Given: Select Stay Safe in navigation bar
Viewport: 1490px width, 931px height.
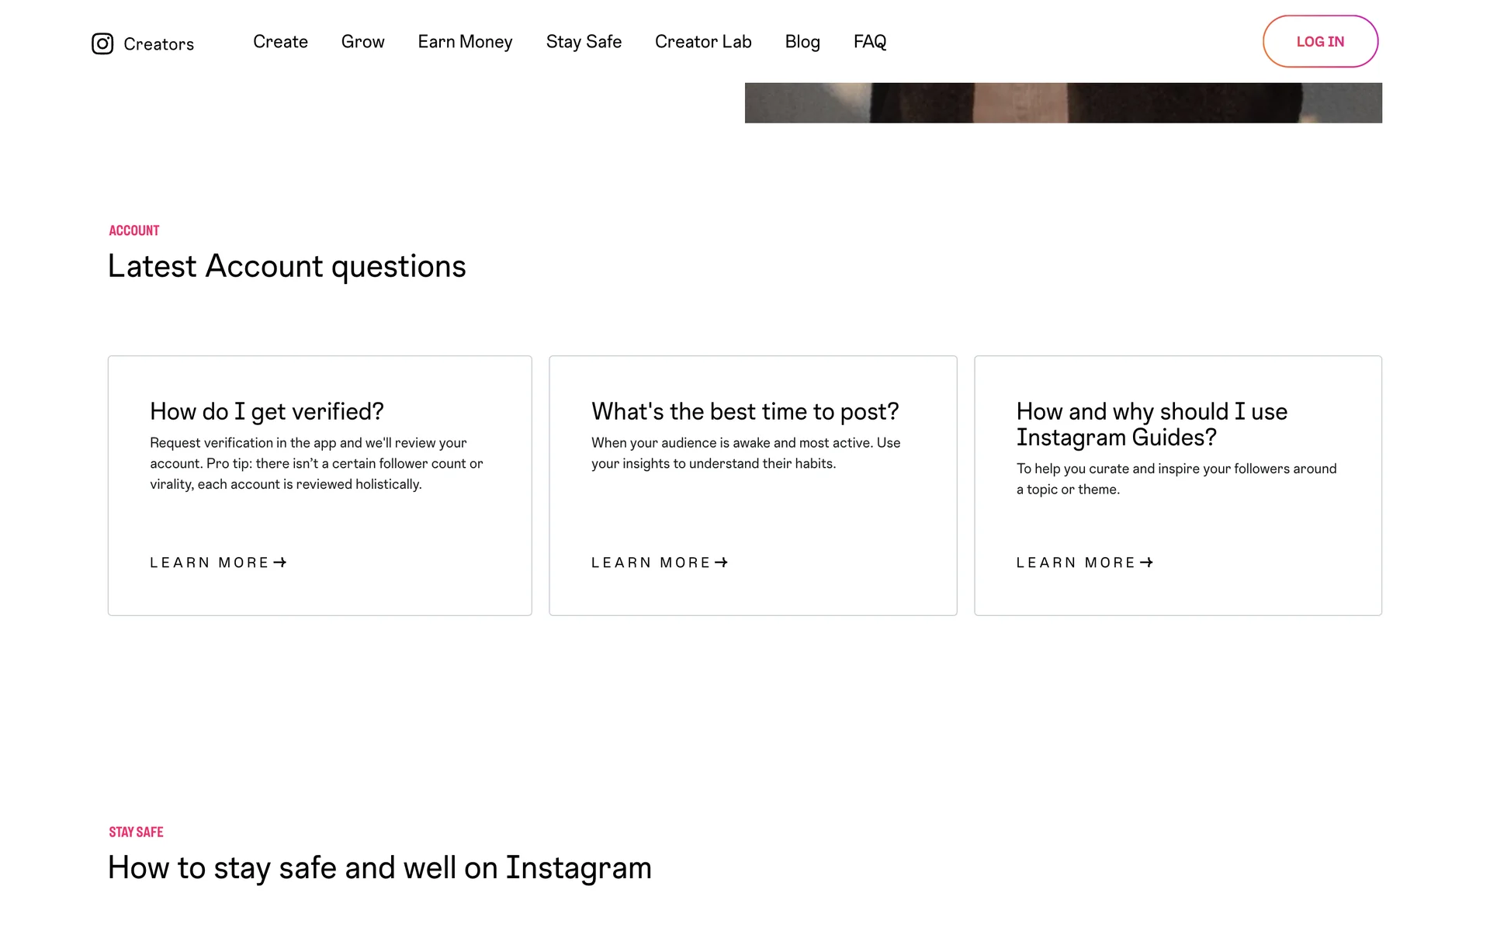Looking at the screenshot, I should click(584, 42).
